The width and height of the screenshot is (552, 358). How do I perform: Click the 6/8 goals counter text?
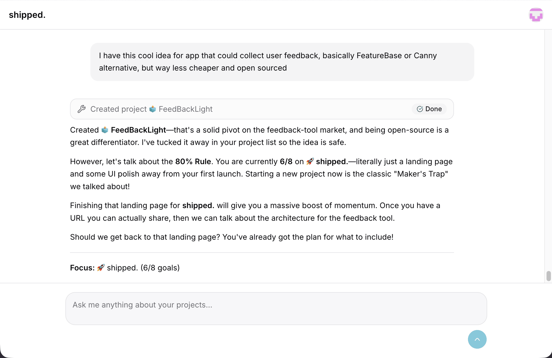[160, 268]
